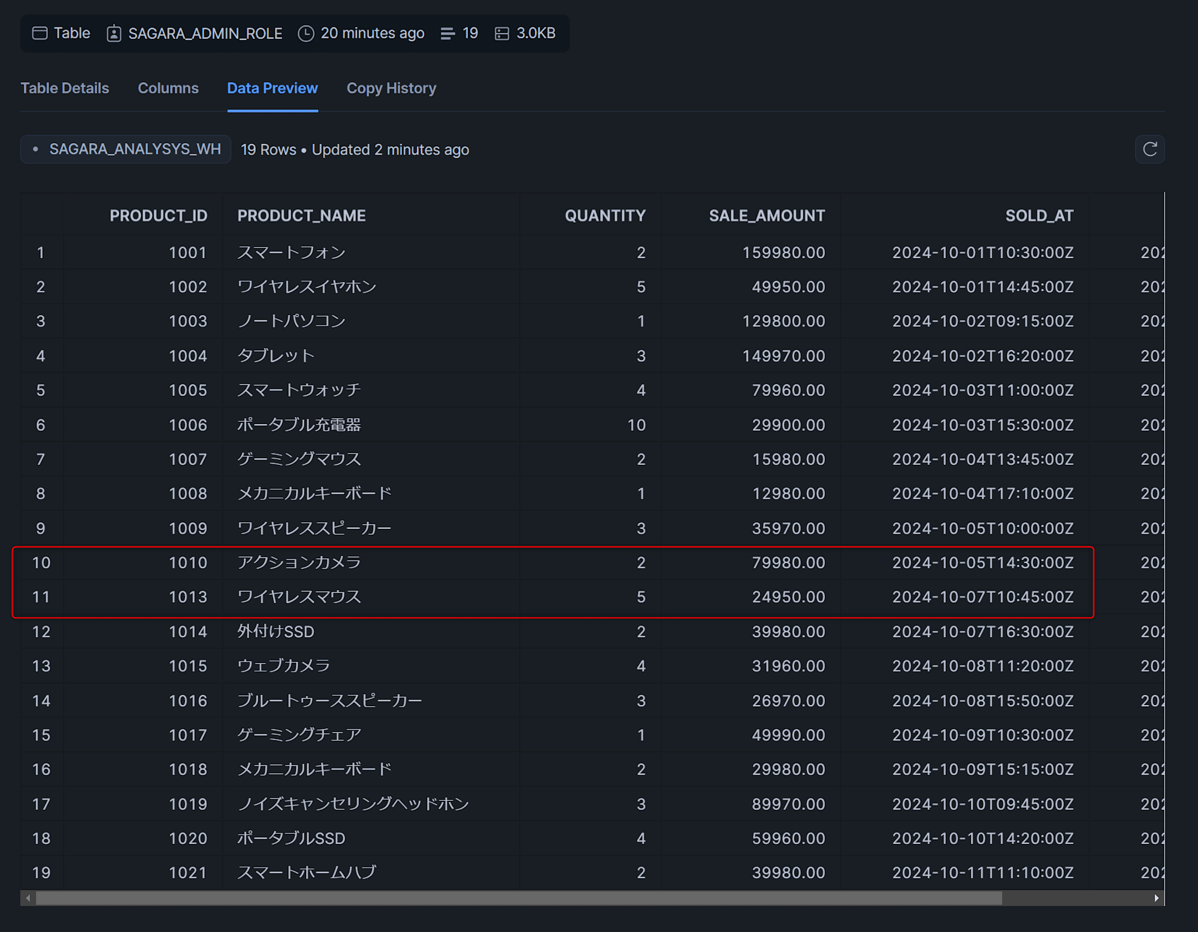Click the SAGARA_ADMIN_ROLE owner icon
The height and width of the screenshot is (932, 1198).
114,34
